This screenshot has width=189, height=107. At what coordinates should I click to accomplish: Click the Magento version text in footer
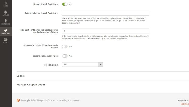point(183,100)
